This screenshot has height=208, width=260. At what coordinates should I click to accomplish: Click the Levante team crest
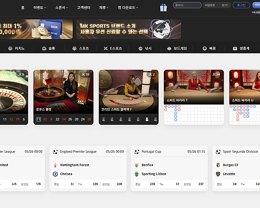pyautogui.click(x=218, y=174)
